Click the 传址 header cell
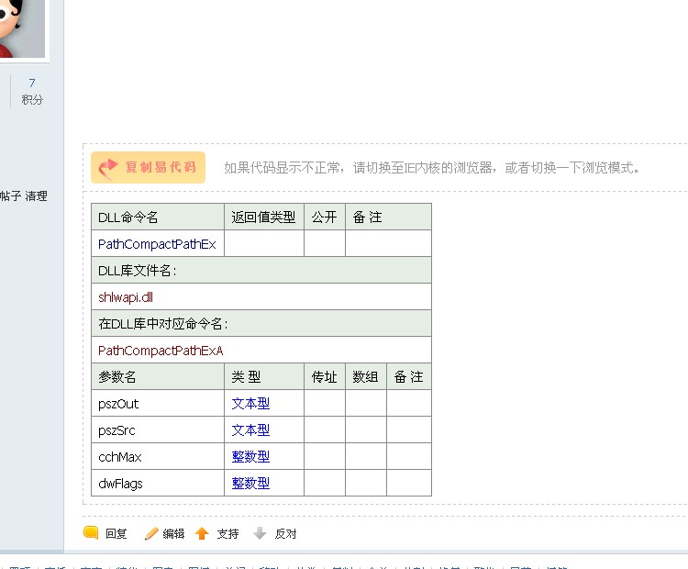Screen dimensions: 688x569 pyautogui.click(x=325, y=376)
